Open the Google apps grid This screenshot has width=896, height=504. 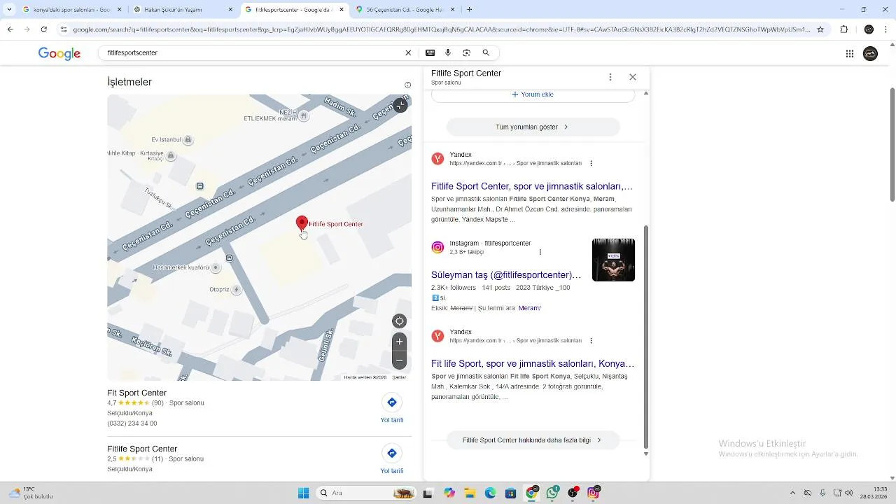point(850,53)
